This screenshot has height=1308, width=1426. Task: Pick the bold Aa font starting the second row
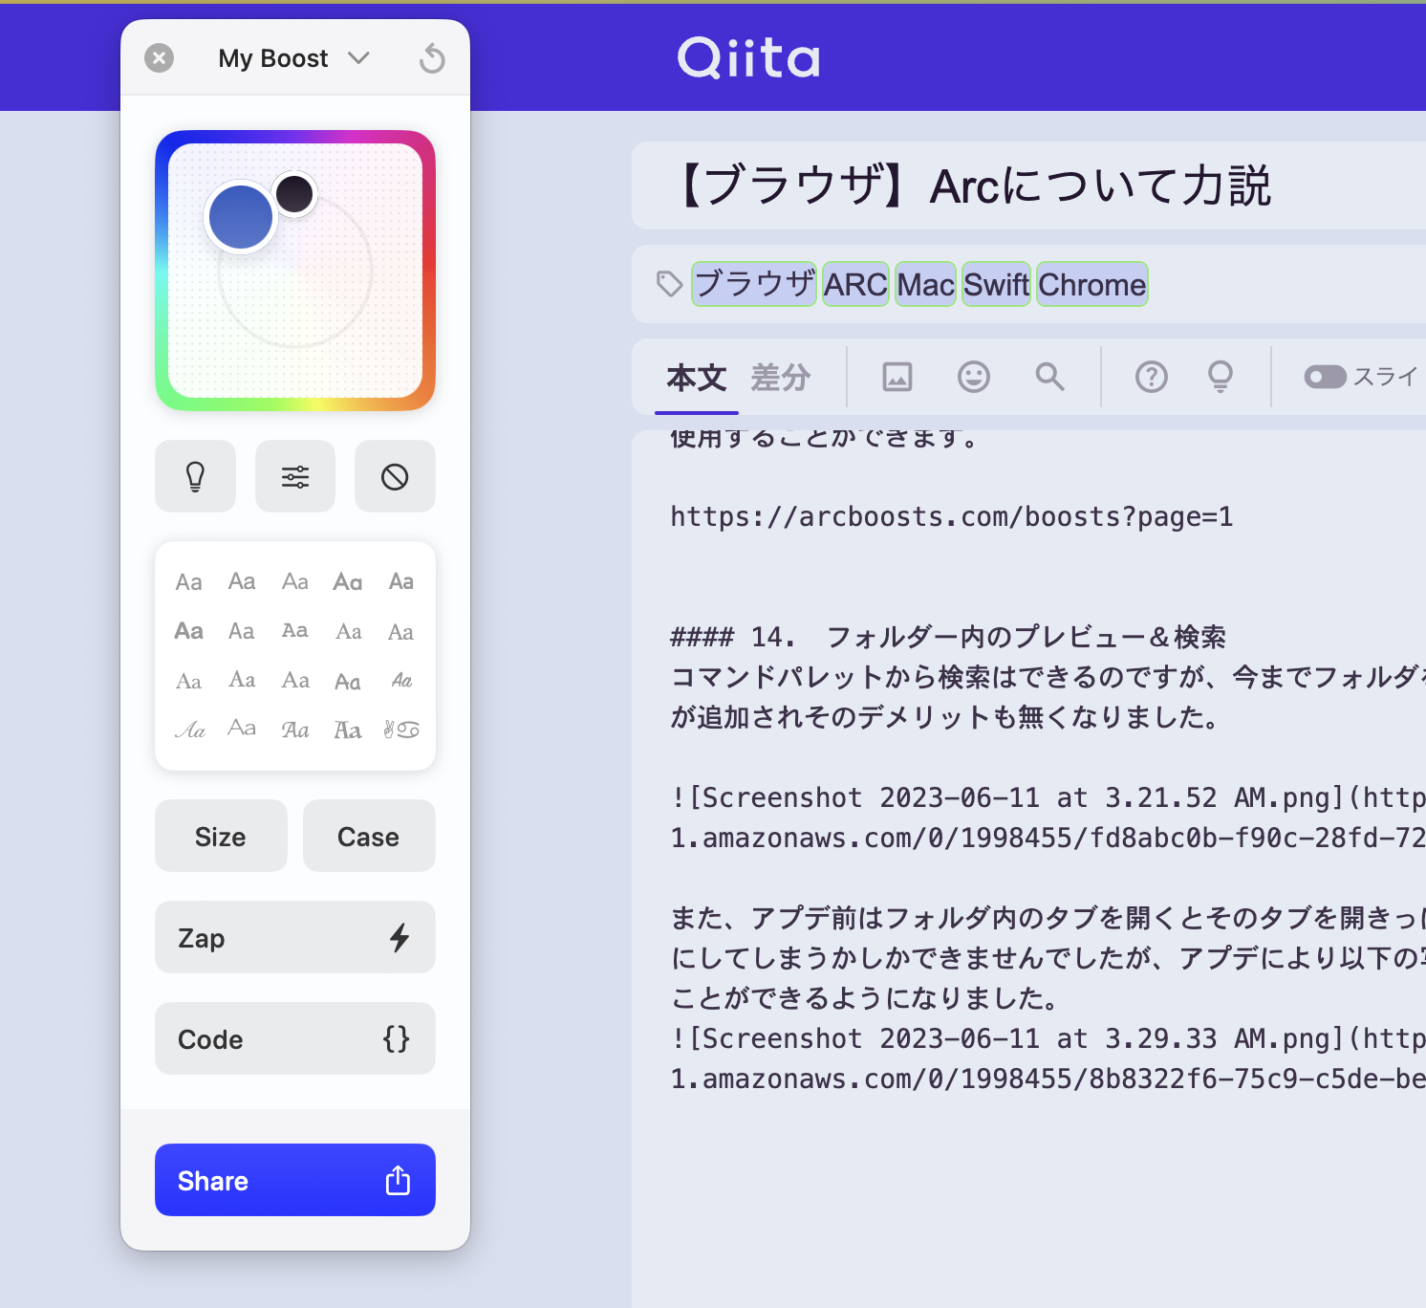(189, 631)
